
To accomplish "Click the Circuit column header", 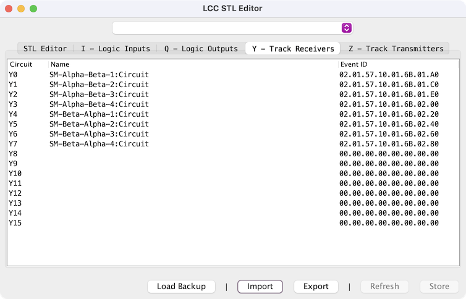I will [27, 64].
